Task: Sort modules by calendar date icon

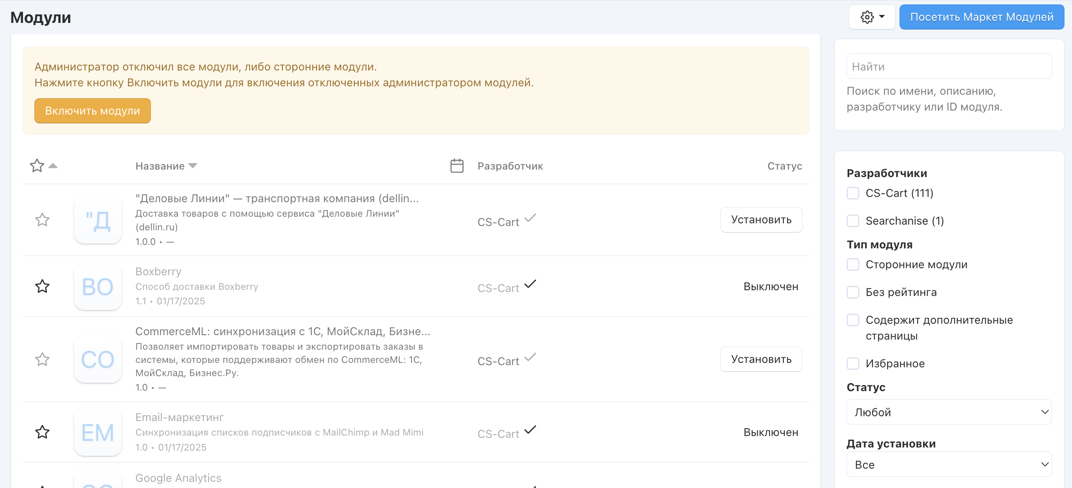Action: pos(457,166)
